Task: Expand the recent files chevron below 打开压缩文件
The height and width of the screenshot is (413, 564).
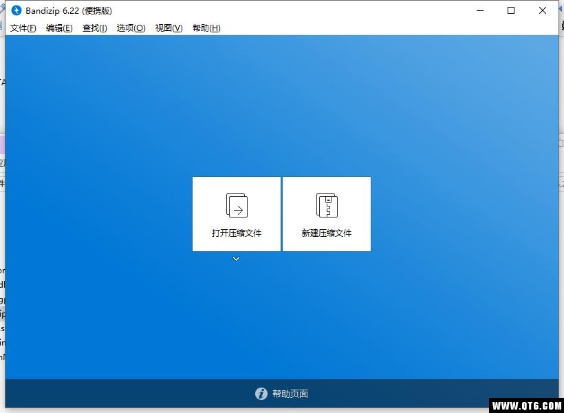Action: click(237, 259)
